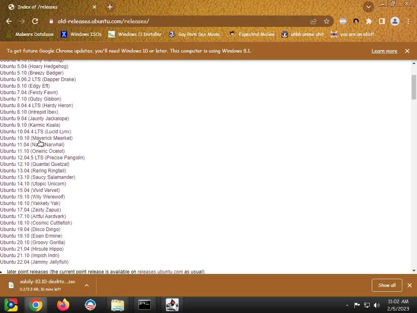Image resolution: width=417 pixels, height=313 pixels.
Task: Open Ubuntu 12.04.5 LTS (Precise Pangolin)
Action: 42,158
